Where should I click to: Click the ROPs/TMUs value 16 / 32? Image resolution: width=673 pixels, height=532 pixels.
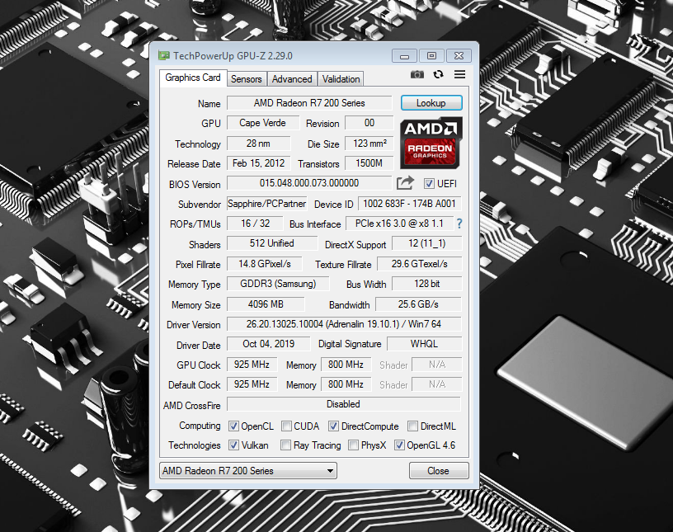[x=255, y=224]
